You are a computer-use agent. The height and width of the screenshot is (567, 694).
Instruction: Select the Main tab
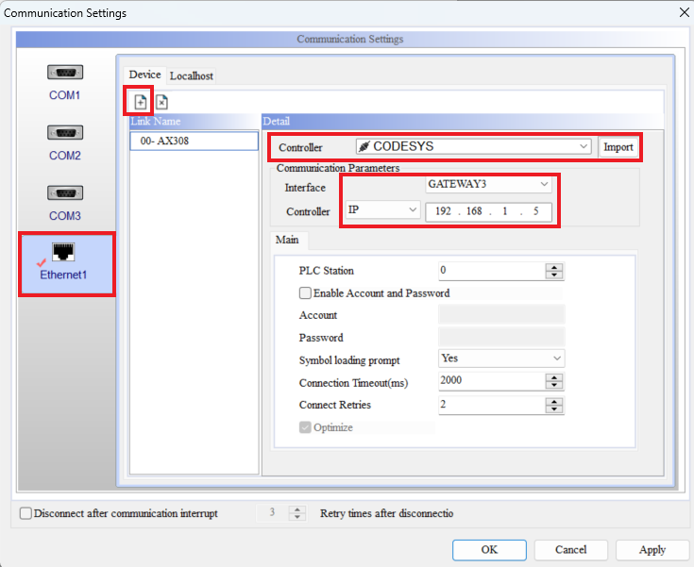[287, 240]
